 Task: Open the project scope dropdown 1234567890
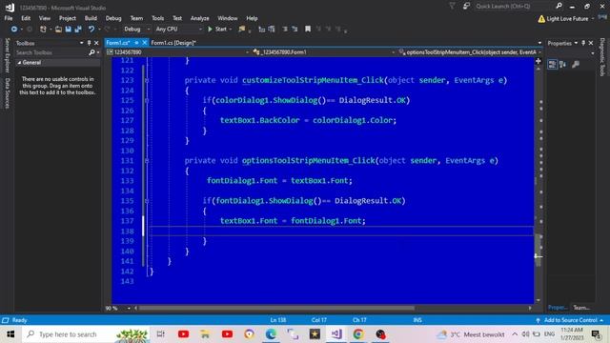coord(178,52)
